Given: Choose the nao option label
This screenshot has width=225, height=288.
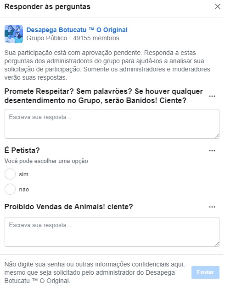Looking at the screenshot, I should pyautogui.click(x=24, y=190).
